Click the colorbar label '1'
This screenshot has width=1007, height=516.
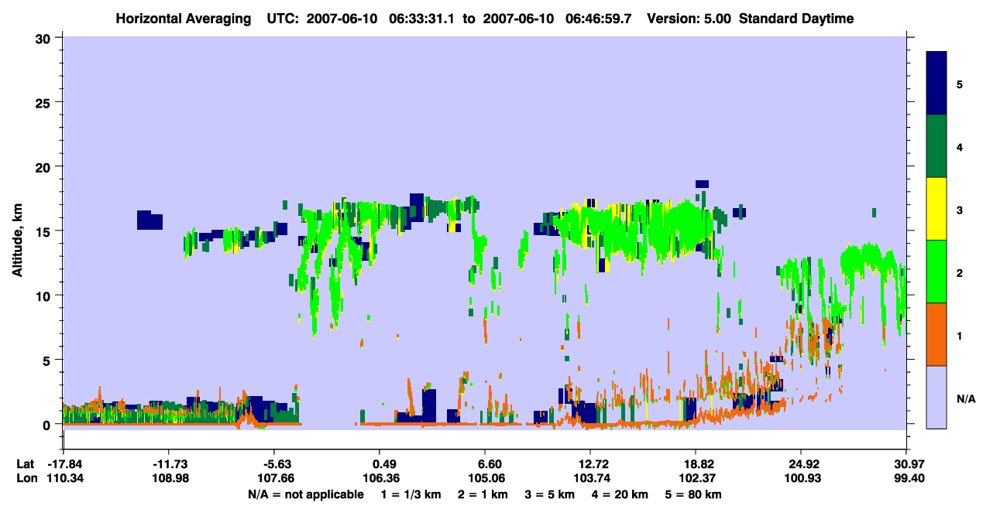(x=959, y=334)
